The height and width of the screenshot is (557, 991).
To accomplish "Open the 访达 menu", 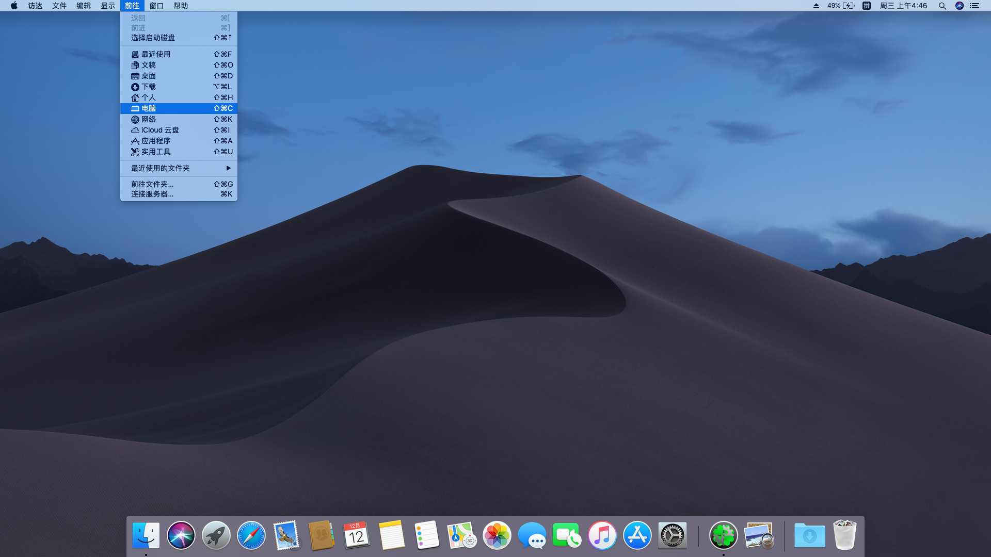I will (x=35, y=6).
